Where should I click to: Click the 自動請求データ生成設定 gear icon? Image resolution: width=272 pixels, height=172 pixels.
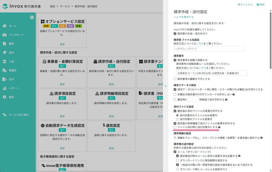[42, 126]
